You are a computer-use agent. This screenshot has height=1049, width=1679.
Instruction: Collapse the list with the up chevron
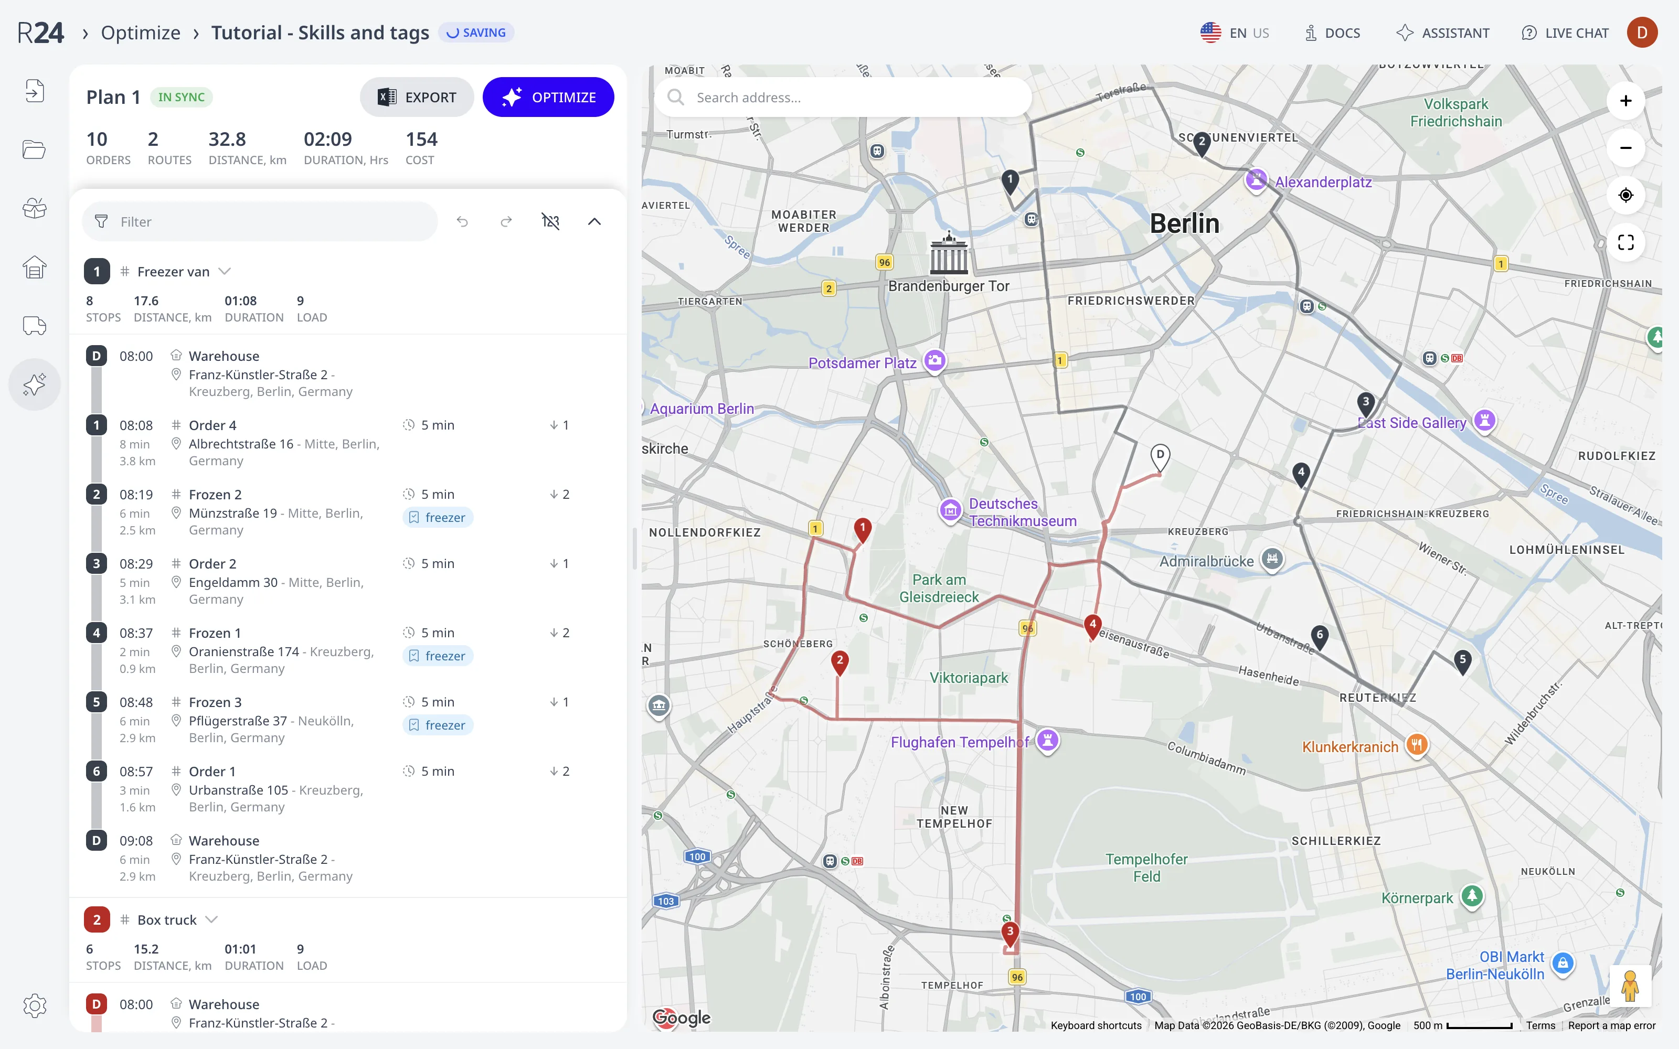[x=594, y=221]
